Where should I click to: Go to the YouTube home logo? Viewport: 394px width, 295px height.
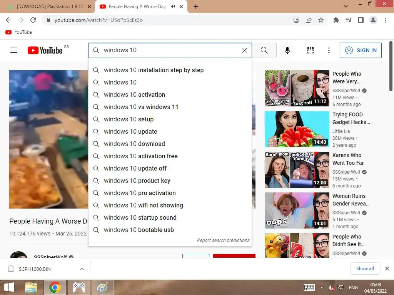pos(45,50)
